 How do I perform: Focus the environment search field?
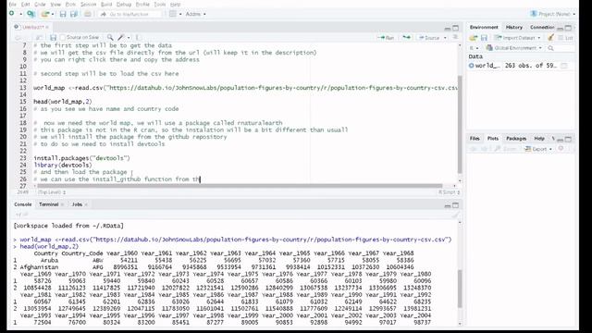coord(561,48)
